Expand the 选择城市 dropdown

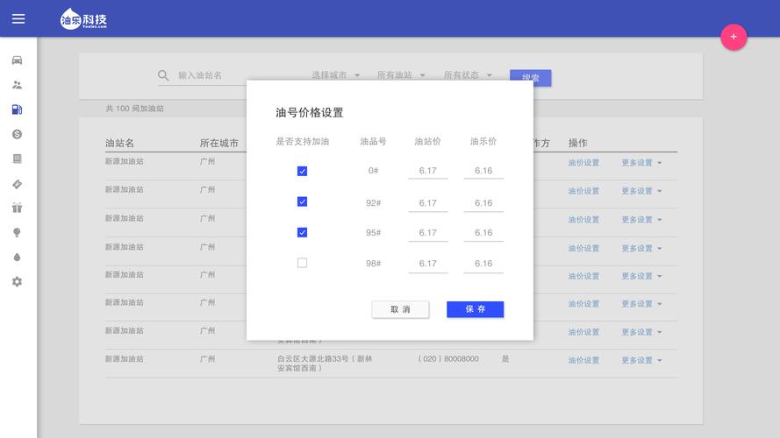336,75
